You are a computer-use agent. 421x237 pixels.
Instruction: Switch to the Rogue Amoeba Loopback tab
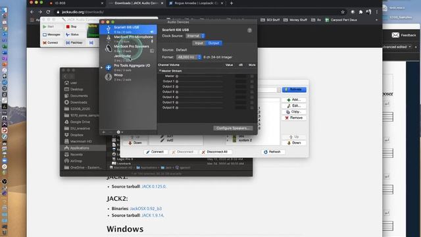tap(196, 3)
